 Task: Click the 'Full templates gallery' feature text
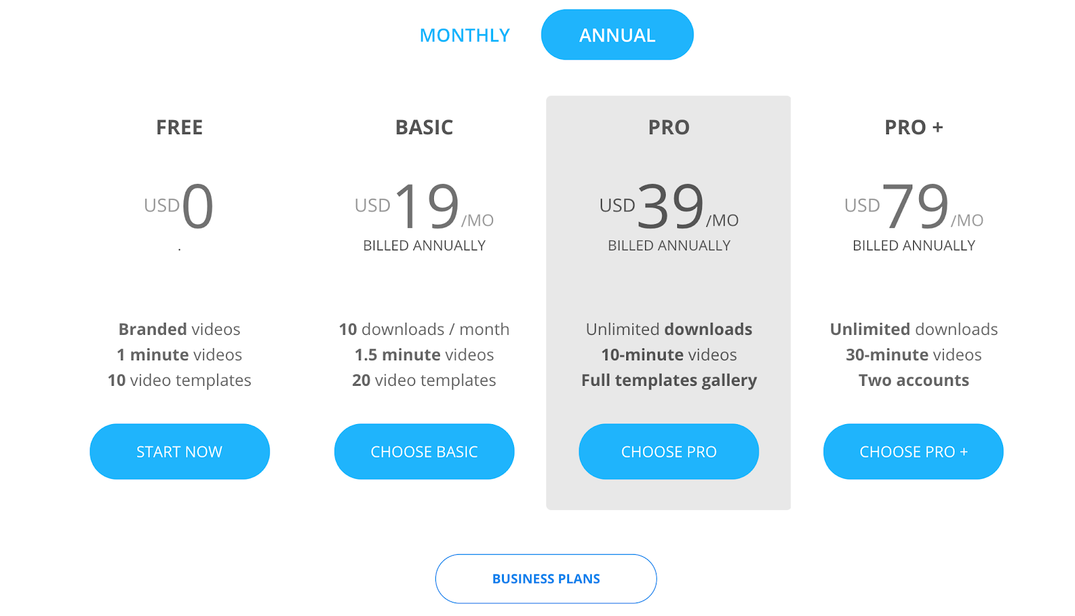click(669, 380)
